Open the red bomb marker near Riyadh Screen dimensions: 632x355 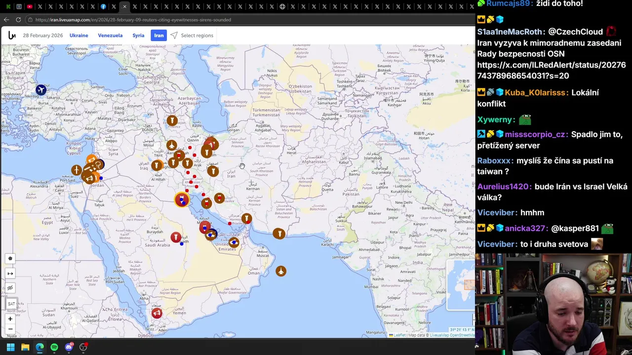[175, 238]
